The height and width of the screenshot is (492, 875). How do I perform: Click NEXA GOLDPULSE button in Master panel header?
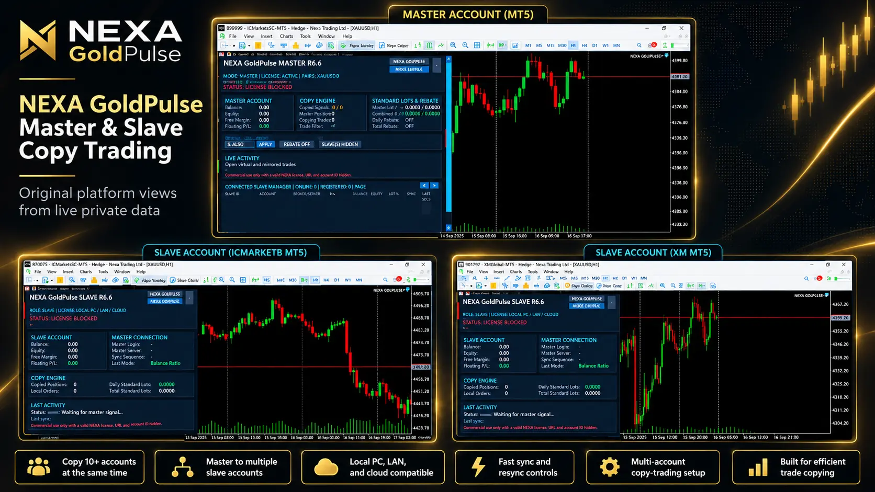(409, 61)
